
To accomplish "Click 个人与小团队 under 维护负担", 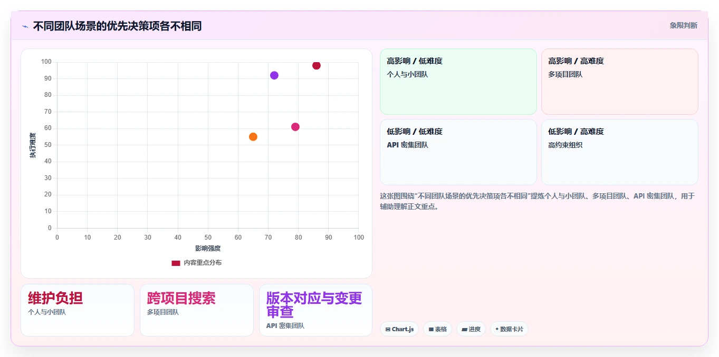I will [47, 312].
